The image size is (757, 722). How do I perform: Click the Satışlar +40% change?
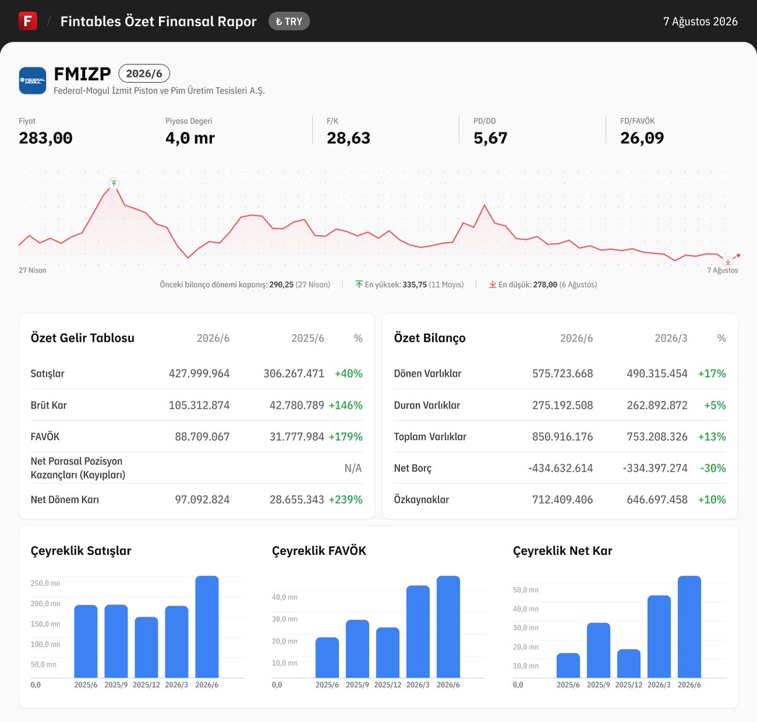[349, 373]
